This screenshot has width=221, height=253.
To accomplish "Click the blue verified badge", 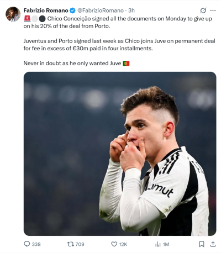I will pyautogui.click(x=72, y=10).
